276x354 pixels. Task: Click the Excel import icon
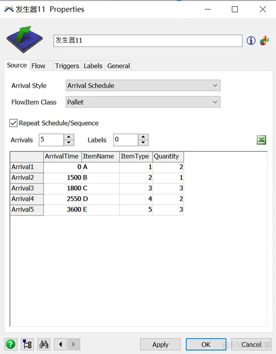tap(262, 140)
